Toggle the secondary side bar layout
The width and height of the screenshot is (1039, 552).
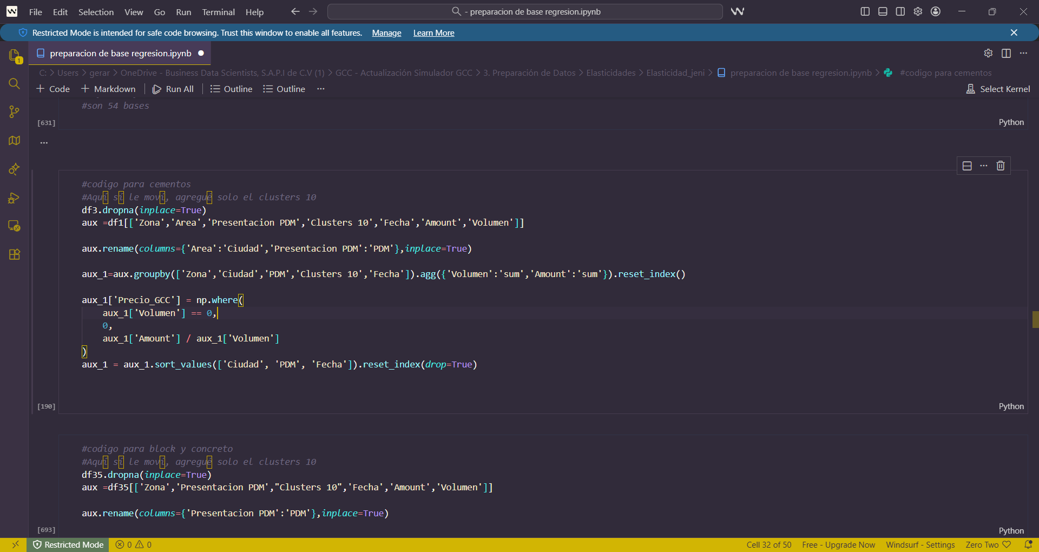tap(900, 11)
